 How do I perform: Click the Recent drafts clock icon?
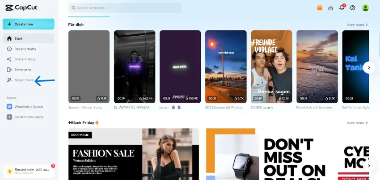[9, 49]
